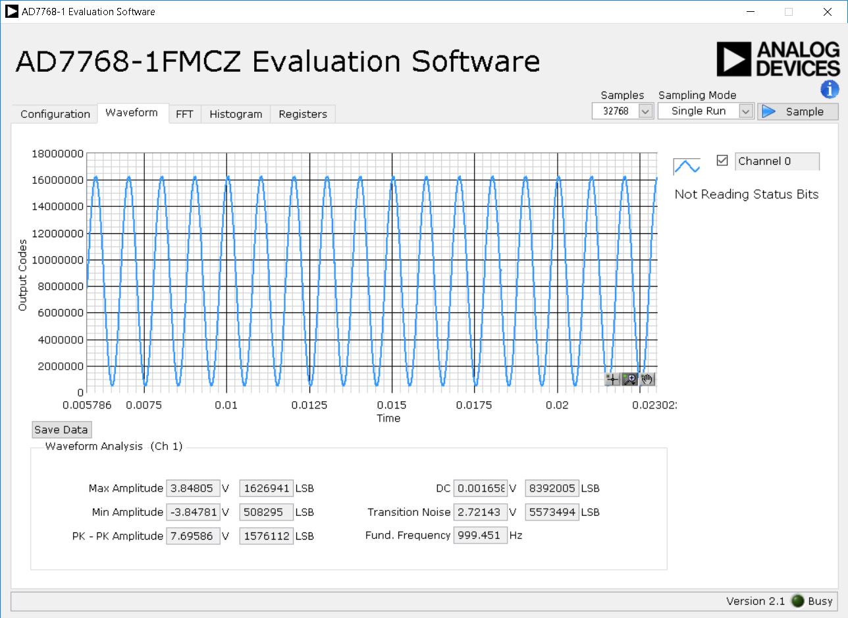Select the hand pan tool on the graph
This screenshot has height=618, width=848.
pos(647,379)
